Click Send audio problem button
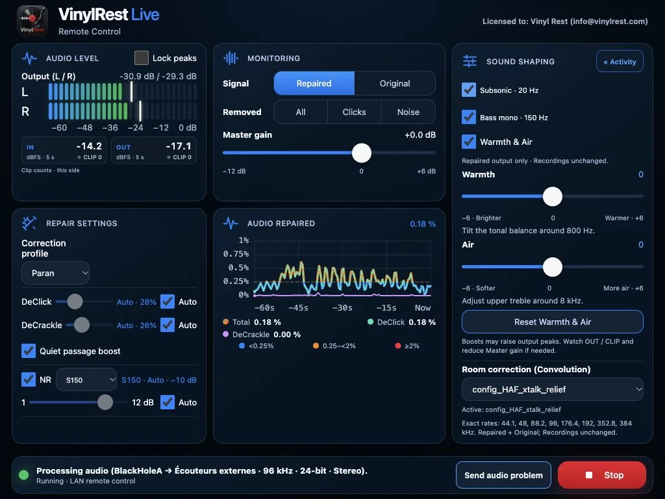665x499 pixels. (x=503, y=475)
